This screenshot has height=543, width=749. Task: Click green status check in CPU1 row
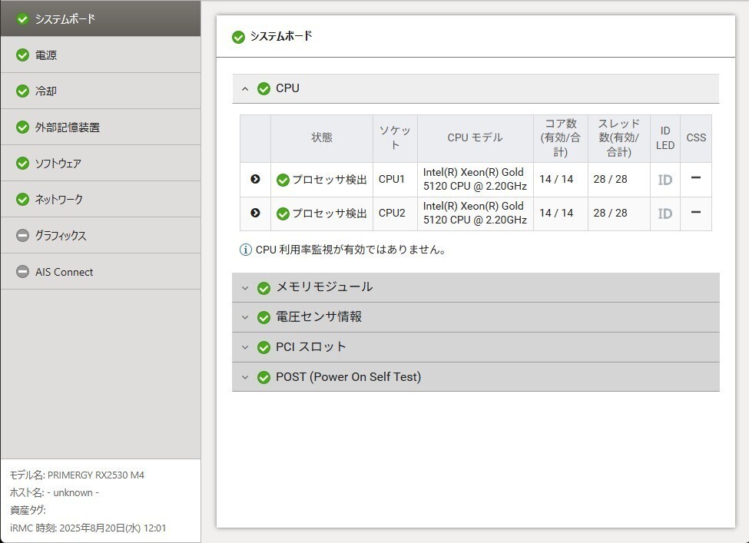pos(283,180)
